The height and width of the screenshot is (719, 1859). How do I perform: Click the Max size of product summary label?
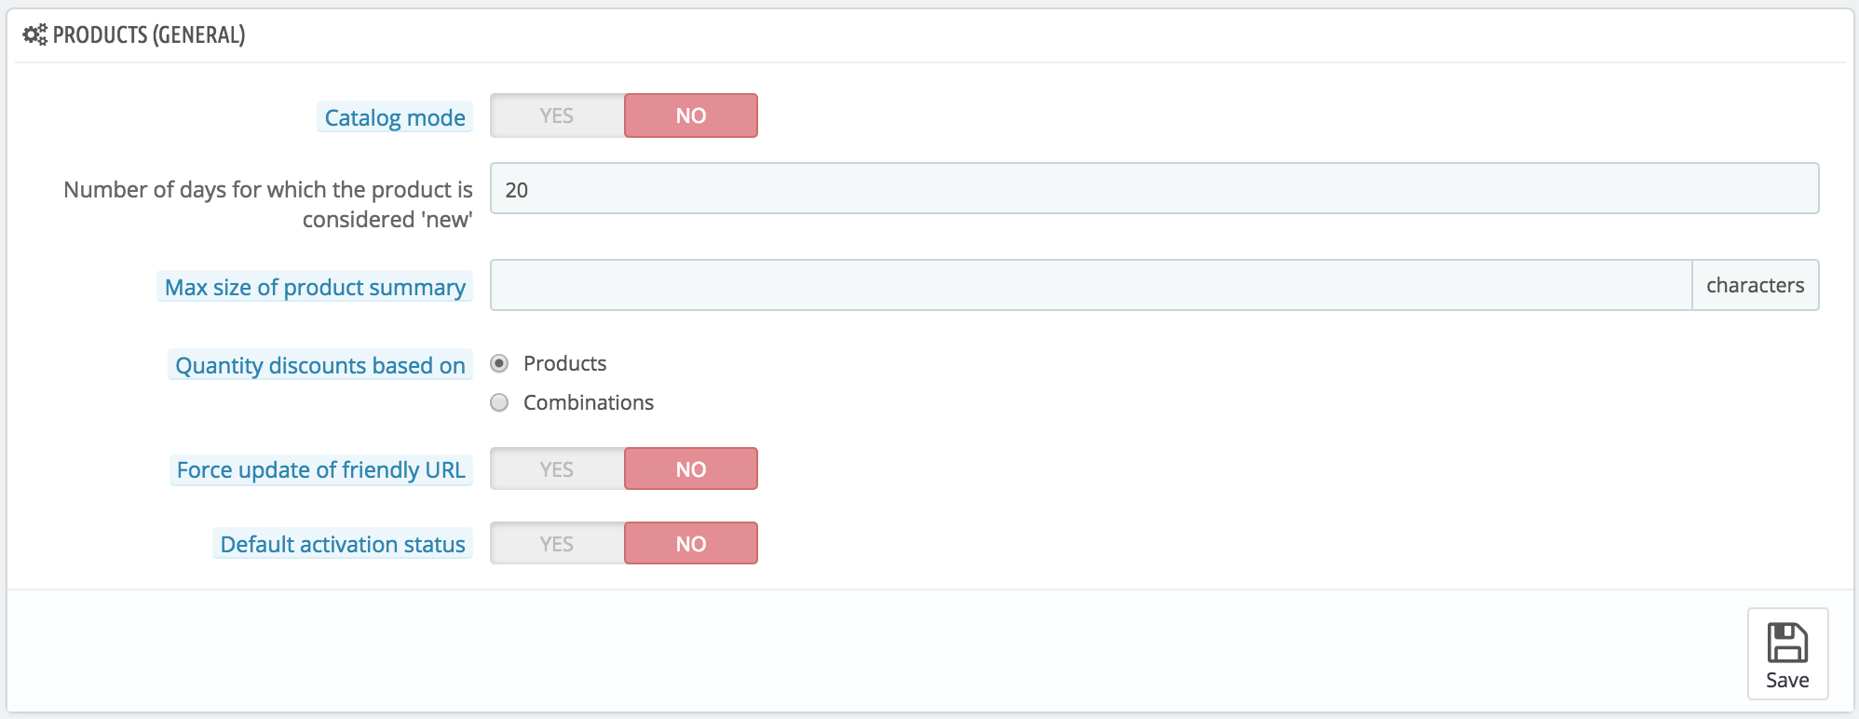tap(315, 287)
